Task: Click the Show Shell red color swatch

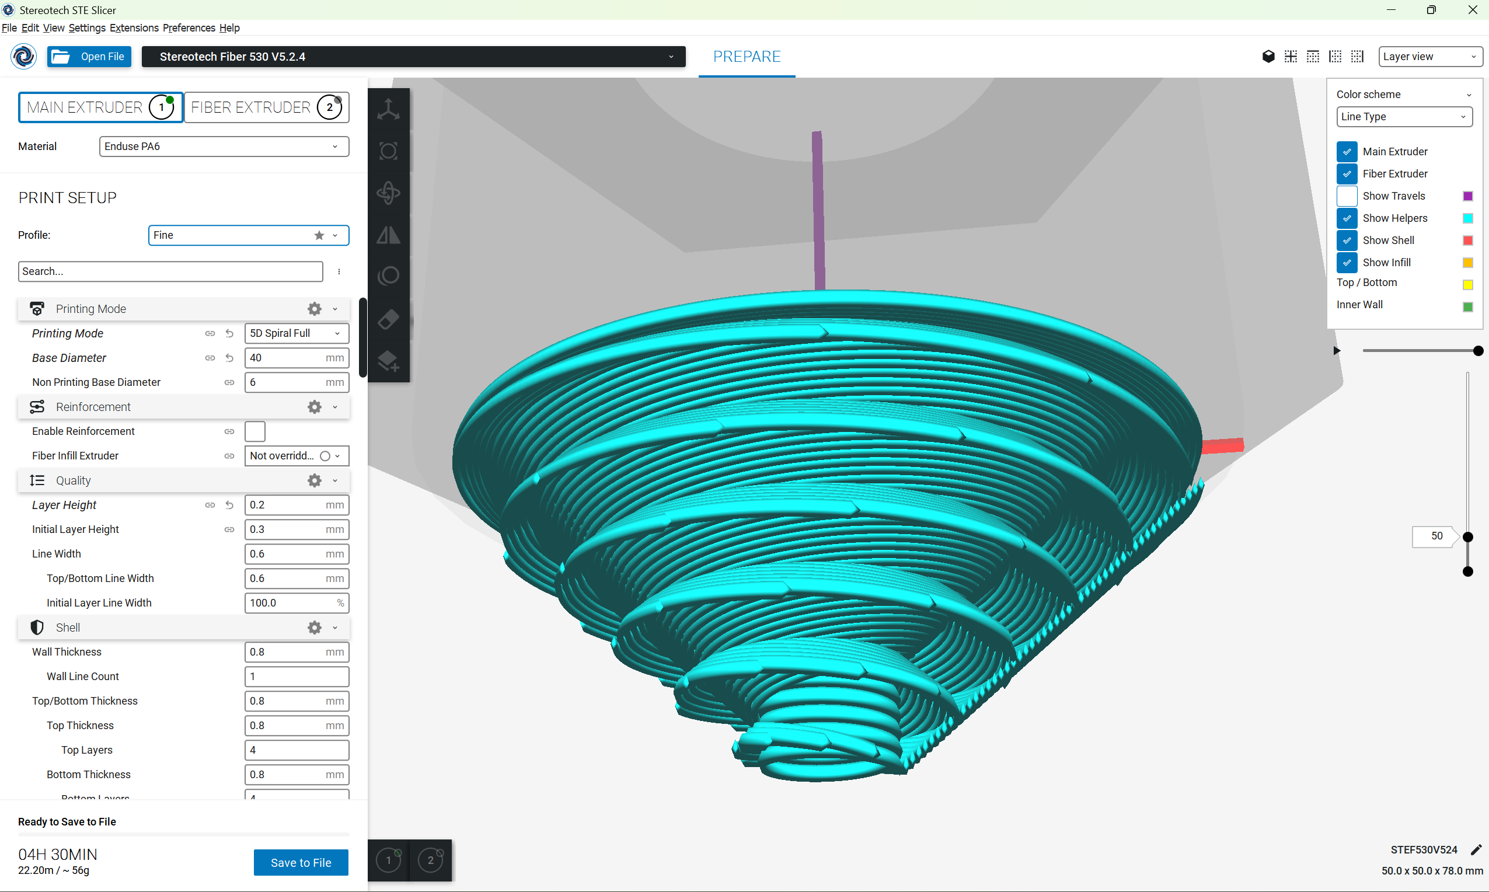Action: [x=1467, y=241]
